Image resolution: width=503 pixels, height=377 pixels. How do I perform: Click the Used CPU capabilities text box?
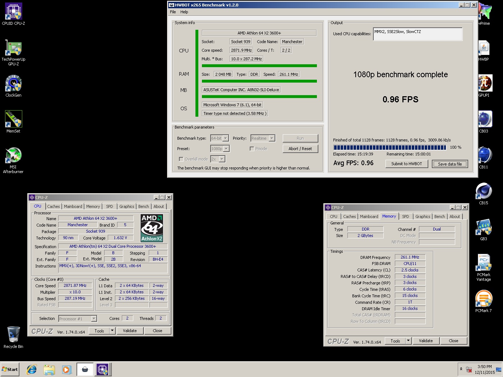click(418, 34)
